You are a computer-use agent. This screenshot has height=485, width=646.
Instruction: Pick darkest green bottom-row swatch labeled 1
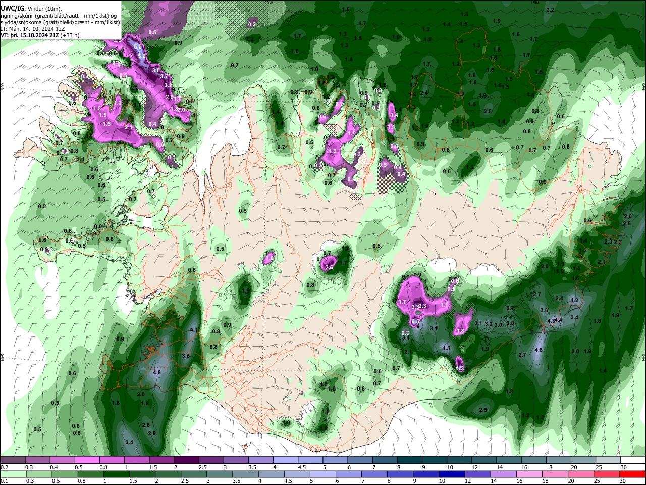click(x=116, y=474)
